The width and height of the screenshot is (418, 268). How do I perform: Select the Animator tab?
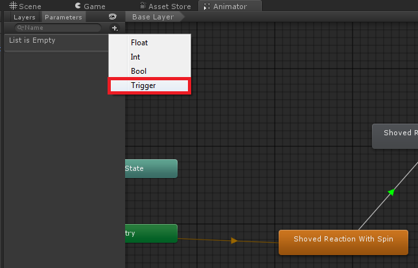pos(230,6)
